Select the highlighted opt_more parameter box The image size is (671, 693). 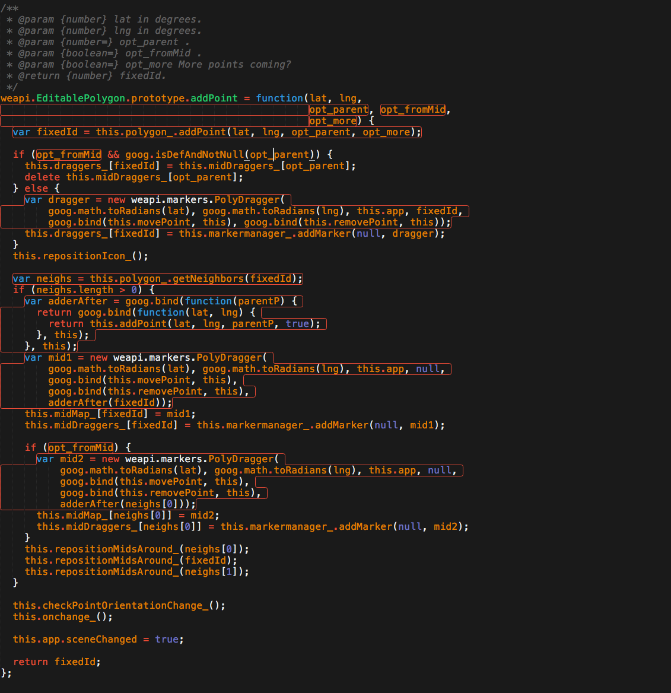point(333,120)
